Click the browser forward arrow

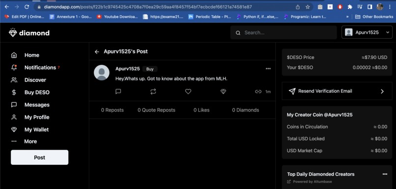tap(17, 7)
